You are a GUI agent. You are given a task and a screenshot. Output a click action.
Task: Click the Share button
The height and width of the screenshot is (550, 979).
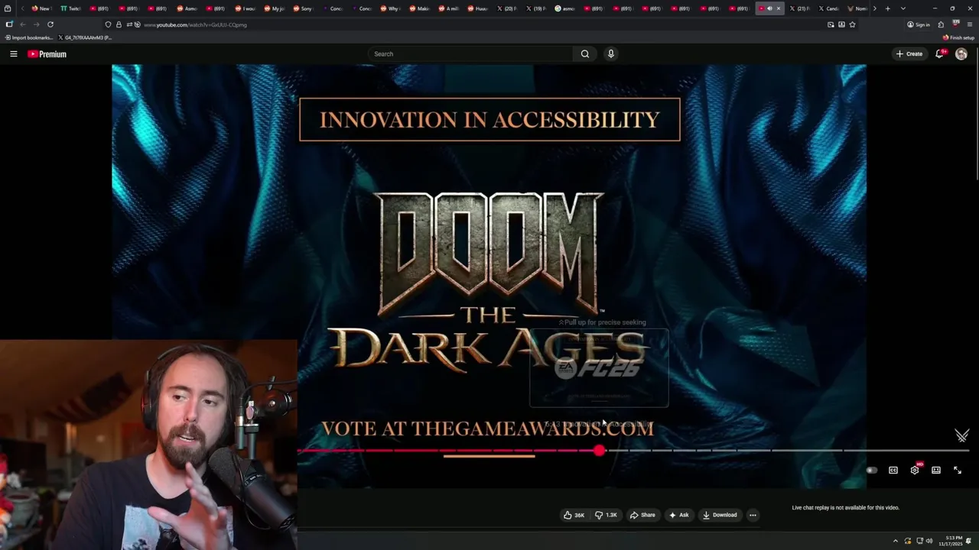[x=642, y=515]
